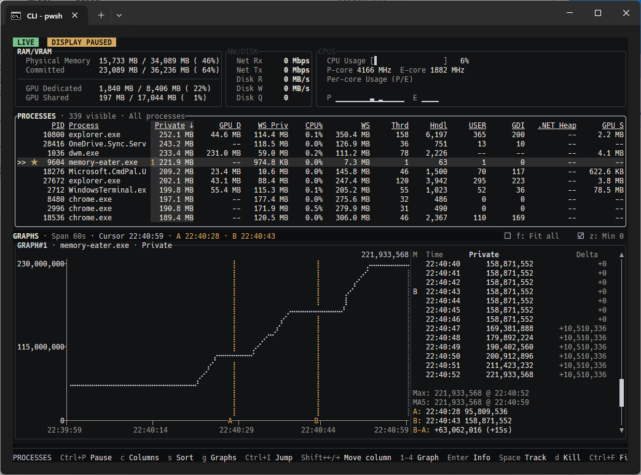Click the >> row marker in the process list
The width and height of the screenshot is (641, 475).
22,162
